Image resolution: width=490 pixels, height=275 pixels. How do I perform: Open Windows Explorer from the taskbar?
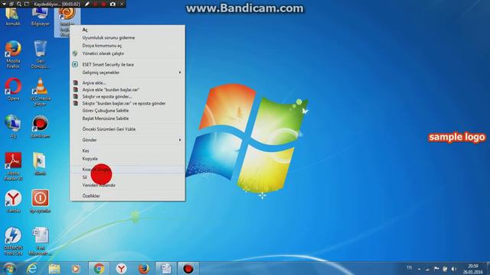point(54,268)
